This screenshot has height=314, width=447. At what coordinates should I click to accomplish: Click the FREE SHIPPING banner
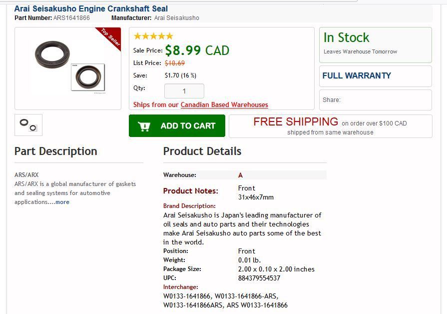tap(330, 126)
